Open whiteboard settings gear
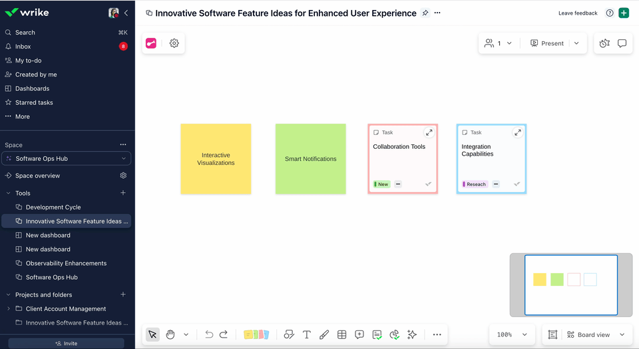 pos(174,43)
